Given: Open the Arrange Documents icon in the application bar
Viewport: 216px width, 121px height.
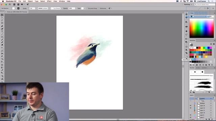Looking at the screenshot, I should point(22,4).
